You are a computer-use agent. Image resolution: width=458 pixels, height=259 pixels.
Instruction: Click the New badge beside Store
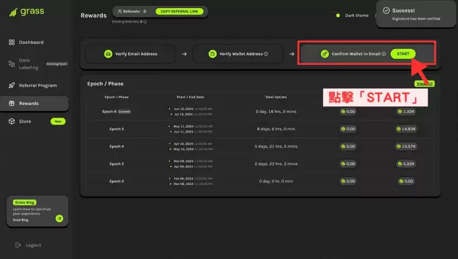pos(58,121)
